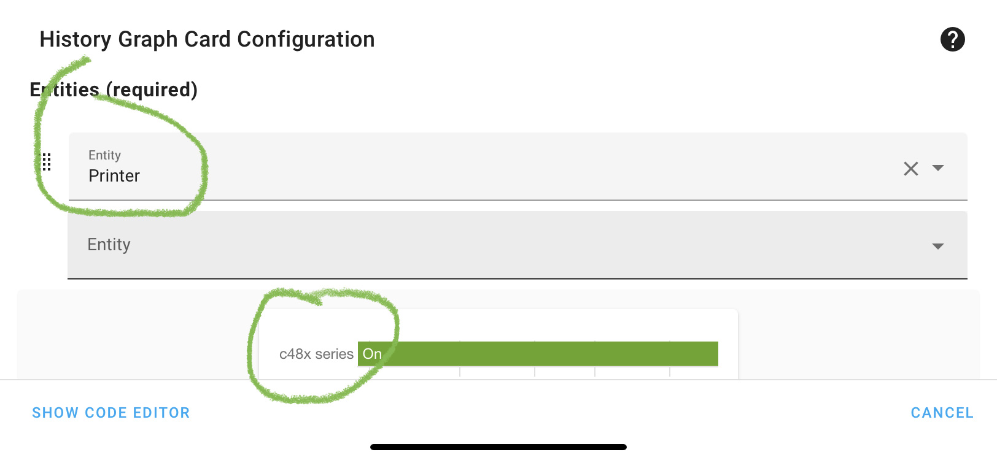
Task: Open the Printer entity dropdown arrow
Action: (939, 169)
